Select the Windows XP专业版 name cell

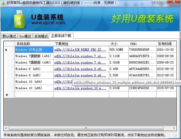click(x=34, y=50)
